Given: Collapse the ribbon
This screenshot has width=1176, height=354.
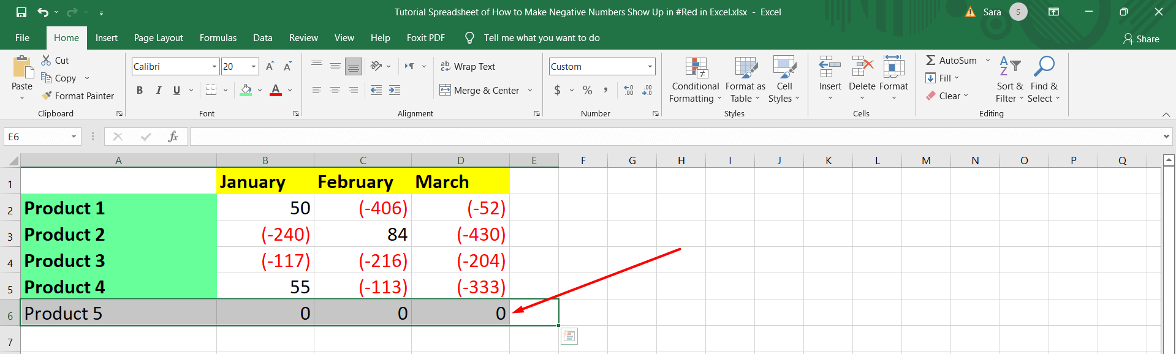Looking at the screenshot, I should (x=1166, y=115).
